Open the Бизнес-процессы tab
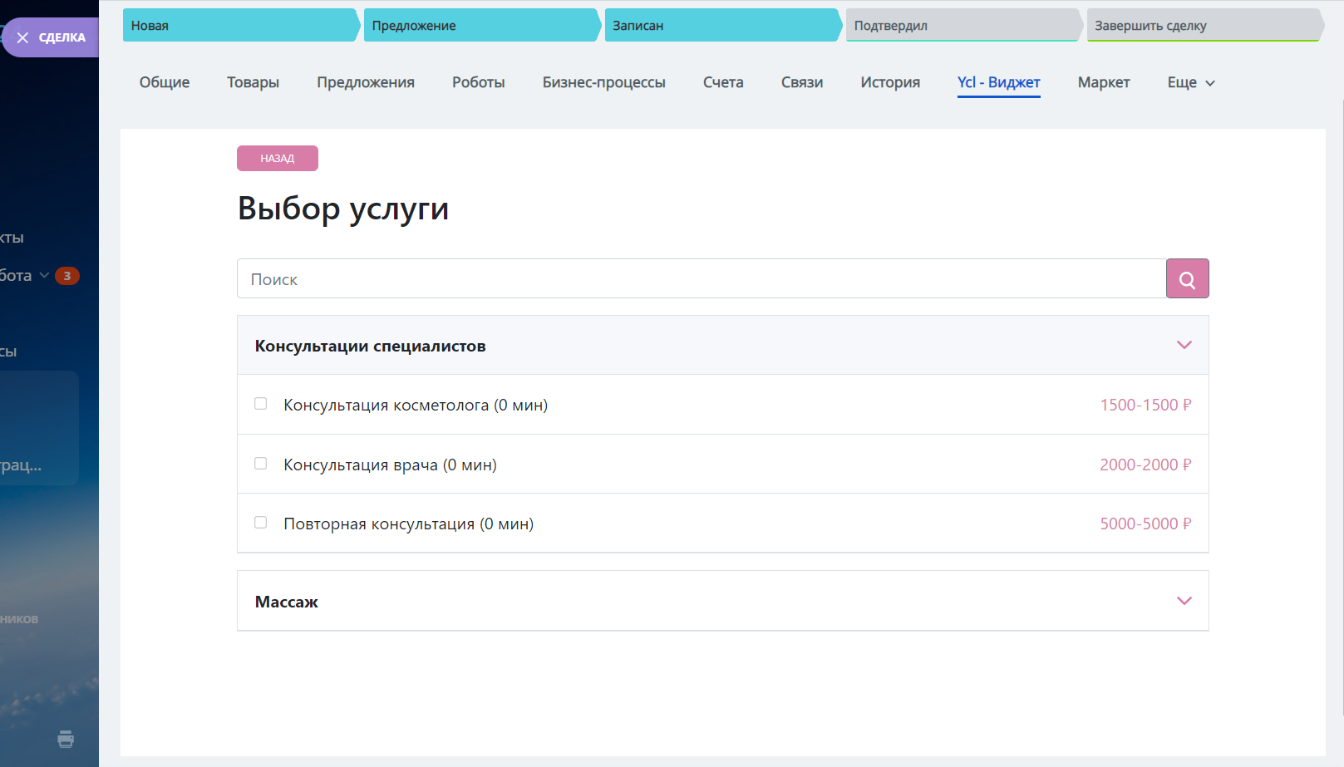1344x767 pixels. click(603, 82)
